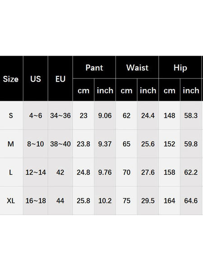Click pant cm value 23.8
203x271 pixels.
[83, 144]
